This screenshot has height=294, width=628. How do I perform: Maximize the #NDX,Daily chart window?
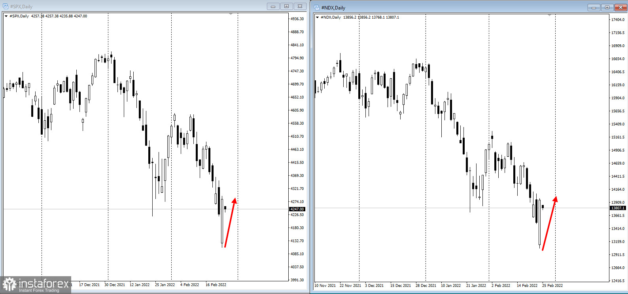click(x=607, y=8)
